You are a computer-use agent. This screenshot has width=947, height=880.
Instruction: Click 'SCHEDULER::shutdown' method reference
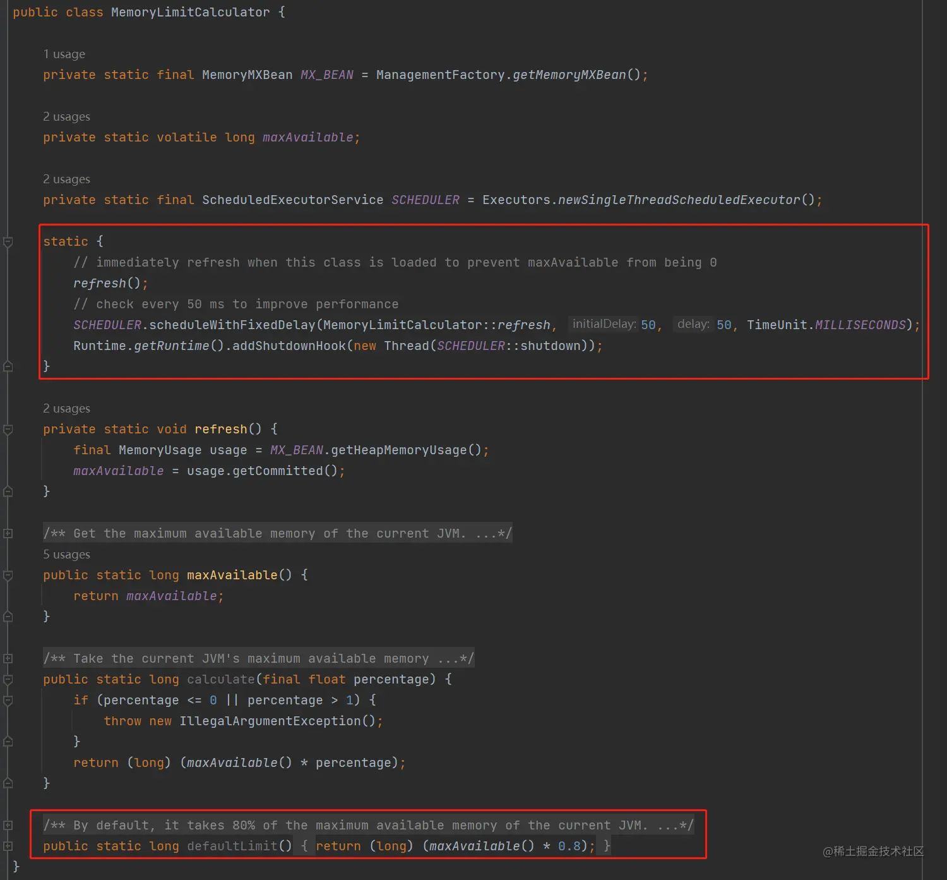coord(509,346)
